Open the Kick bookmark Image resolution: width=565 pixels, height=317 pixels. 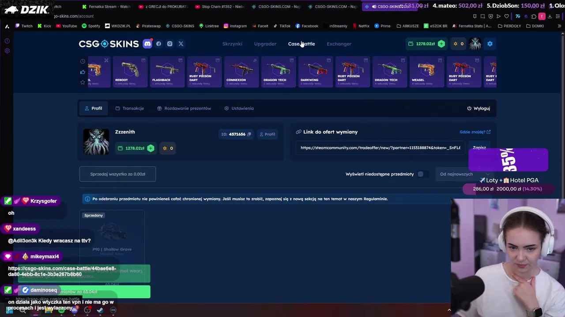coord(44,26)
